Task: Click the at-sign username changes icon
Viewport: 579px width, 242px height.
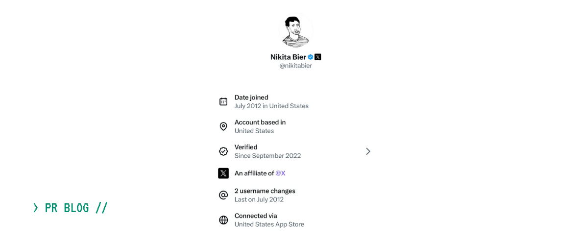Action: [223, 195]
